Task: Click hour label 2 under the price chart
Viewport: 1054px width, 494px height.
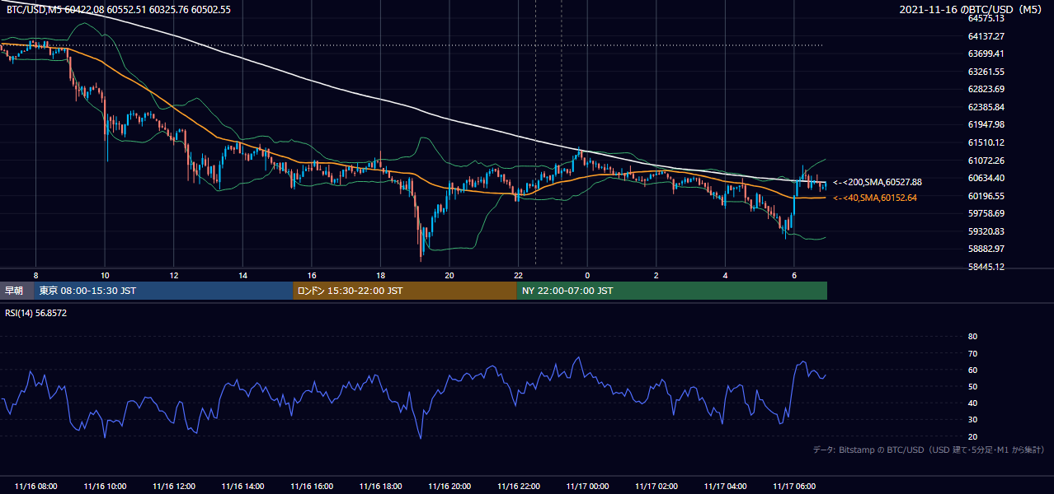Action: [656, 275]
